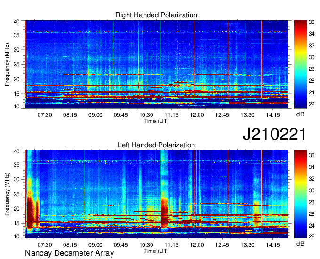320x259 pixels.
Task: Click the 35 MHz tick on Left Handed plot
Action: [16, 165]
